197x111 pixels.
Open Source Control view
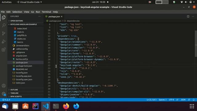point(4,33)
